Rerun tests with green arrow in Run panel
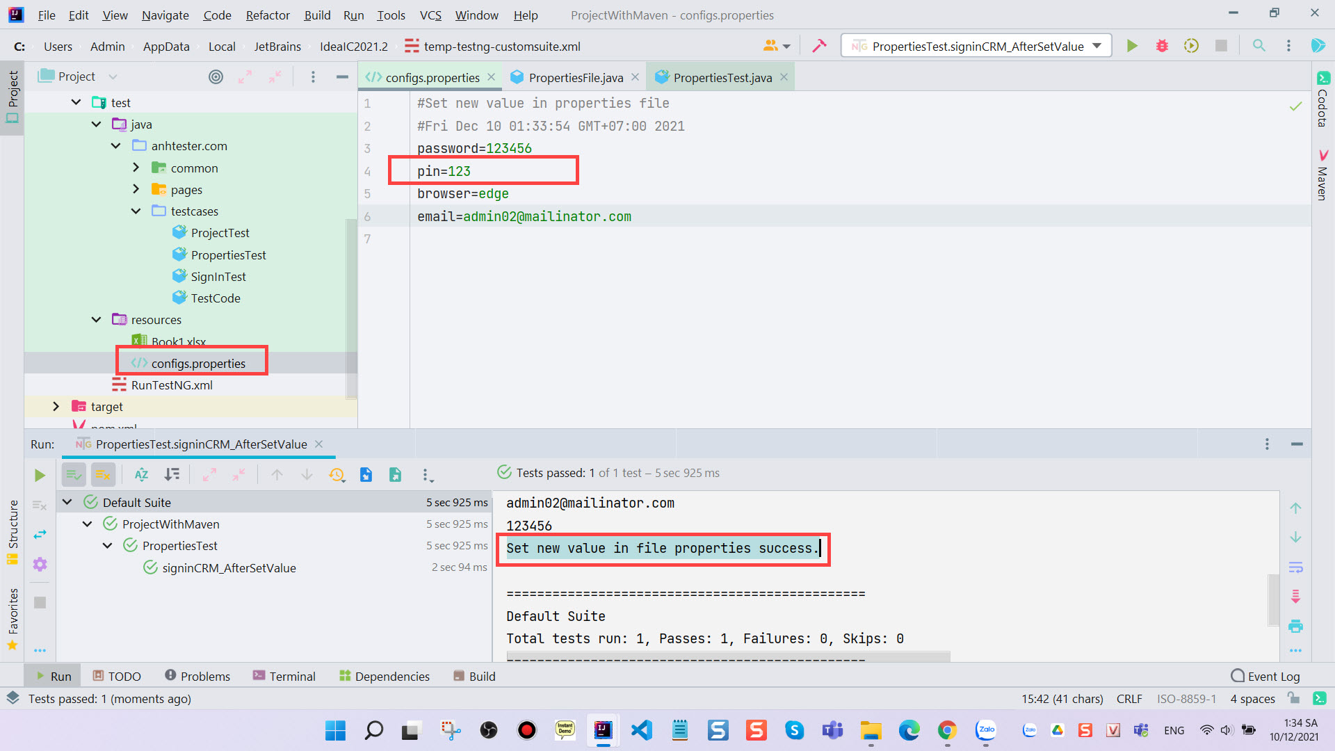 tap(40, 475)
